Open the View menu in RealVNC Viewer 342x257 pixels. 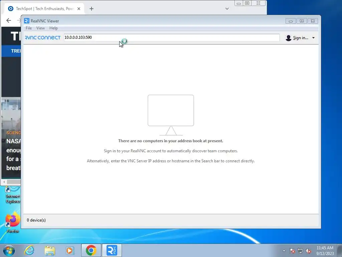point(40,28)
